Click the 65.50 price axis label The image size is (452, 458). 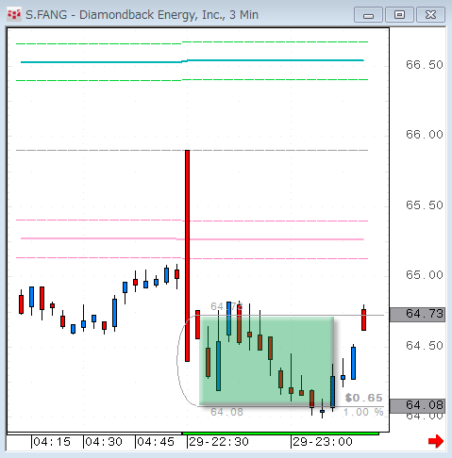point(425,205)
